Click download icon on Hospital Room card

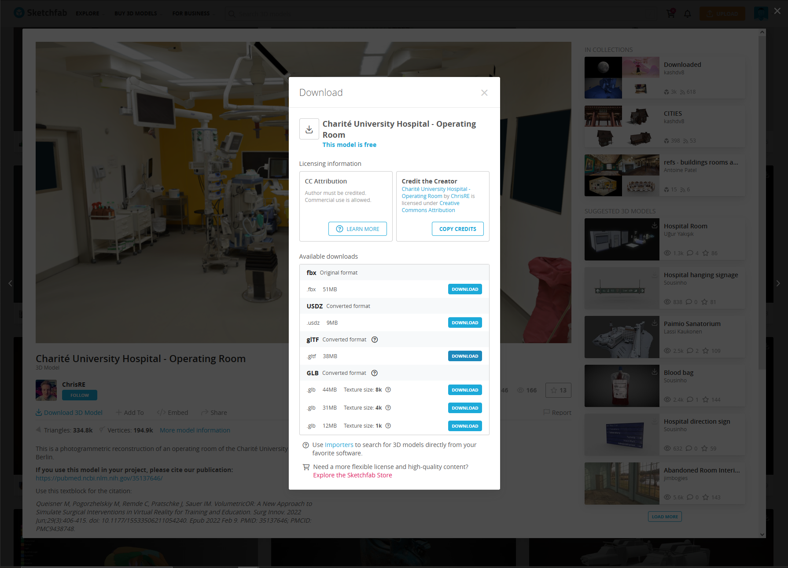pos(655,225)
